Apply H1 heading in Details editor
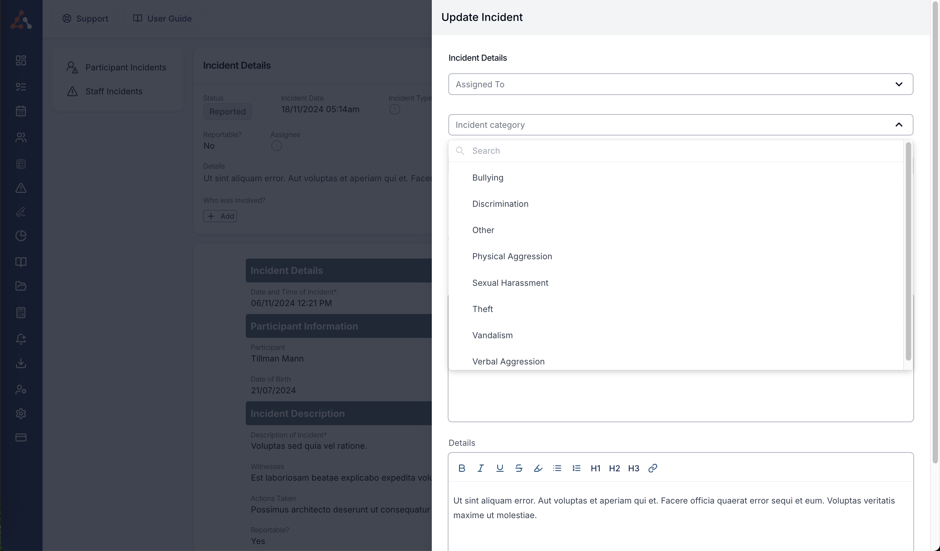 (595, 468)
